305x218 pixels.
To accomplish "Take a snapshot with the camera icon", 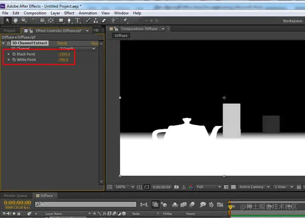I will tap(176, 187).
